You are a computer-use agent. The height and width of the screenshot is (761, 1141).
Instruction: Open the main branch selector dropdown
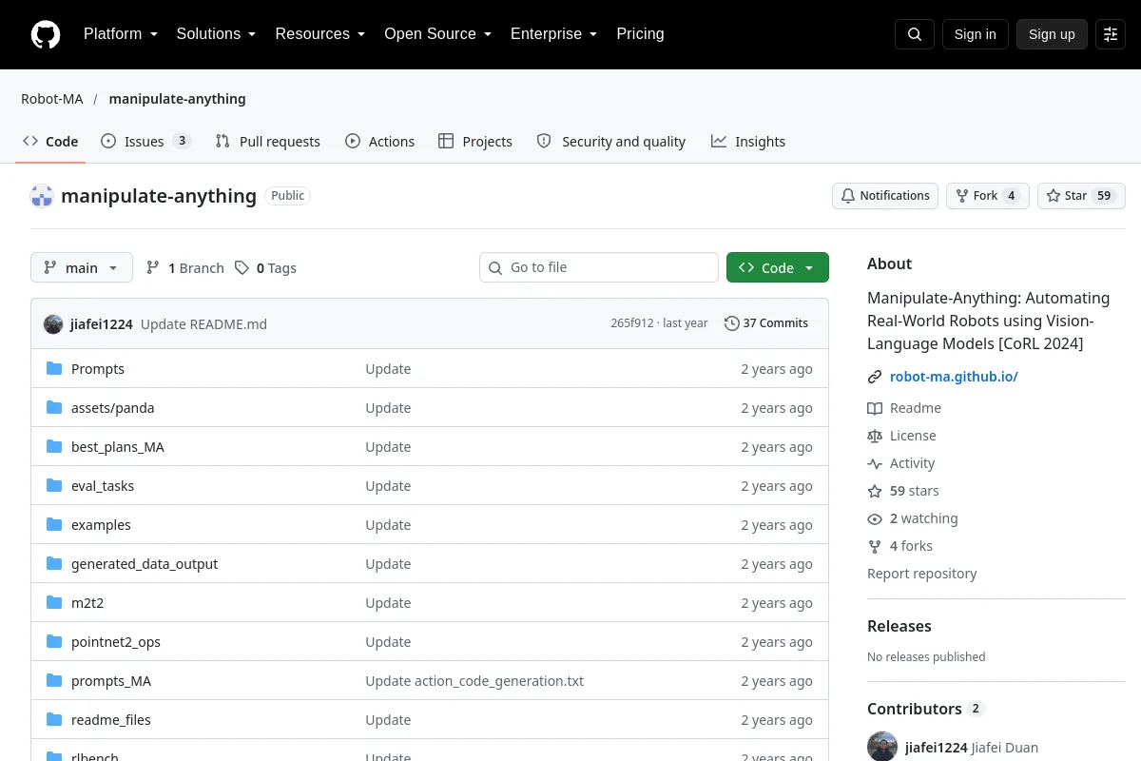click(82, 268)
